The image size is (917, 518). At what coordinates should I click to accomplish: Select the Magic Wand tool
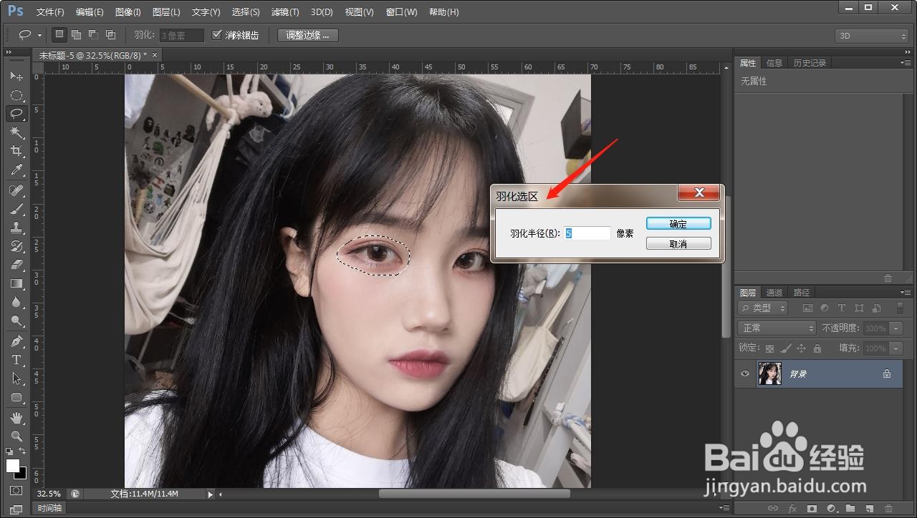pyautogui.click(x=16, y=132)
